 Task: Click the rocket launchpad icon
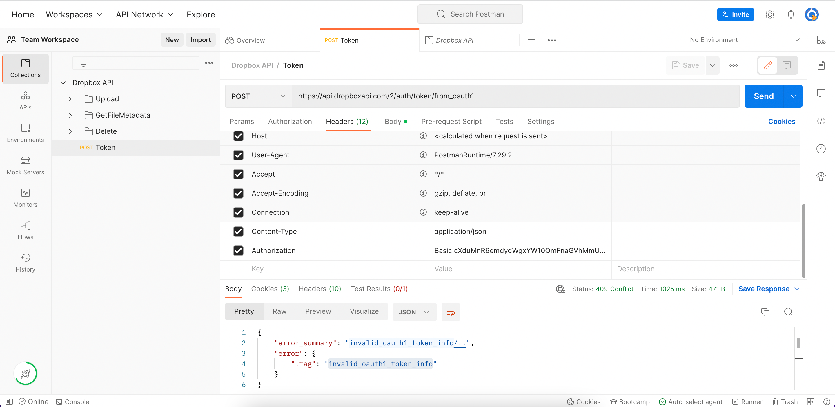click(x=25, y=373)
